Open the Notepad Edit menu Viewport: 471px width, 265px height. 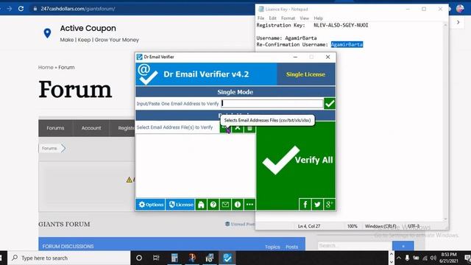(272, 18)
